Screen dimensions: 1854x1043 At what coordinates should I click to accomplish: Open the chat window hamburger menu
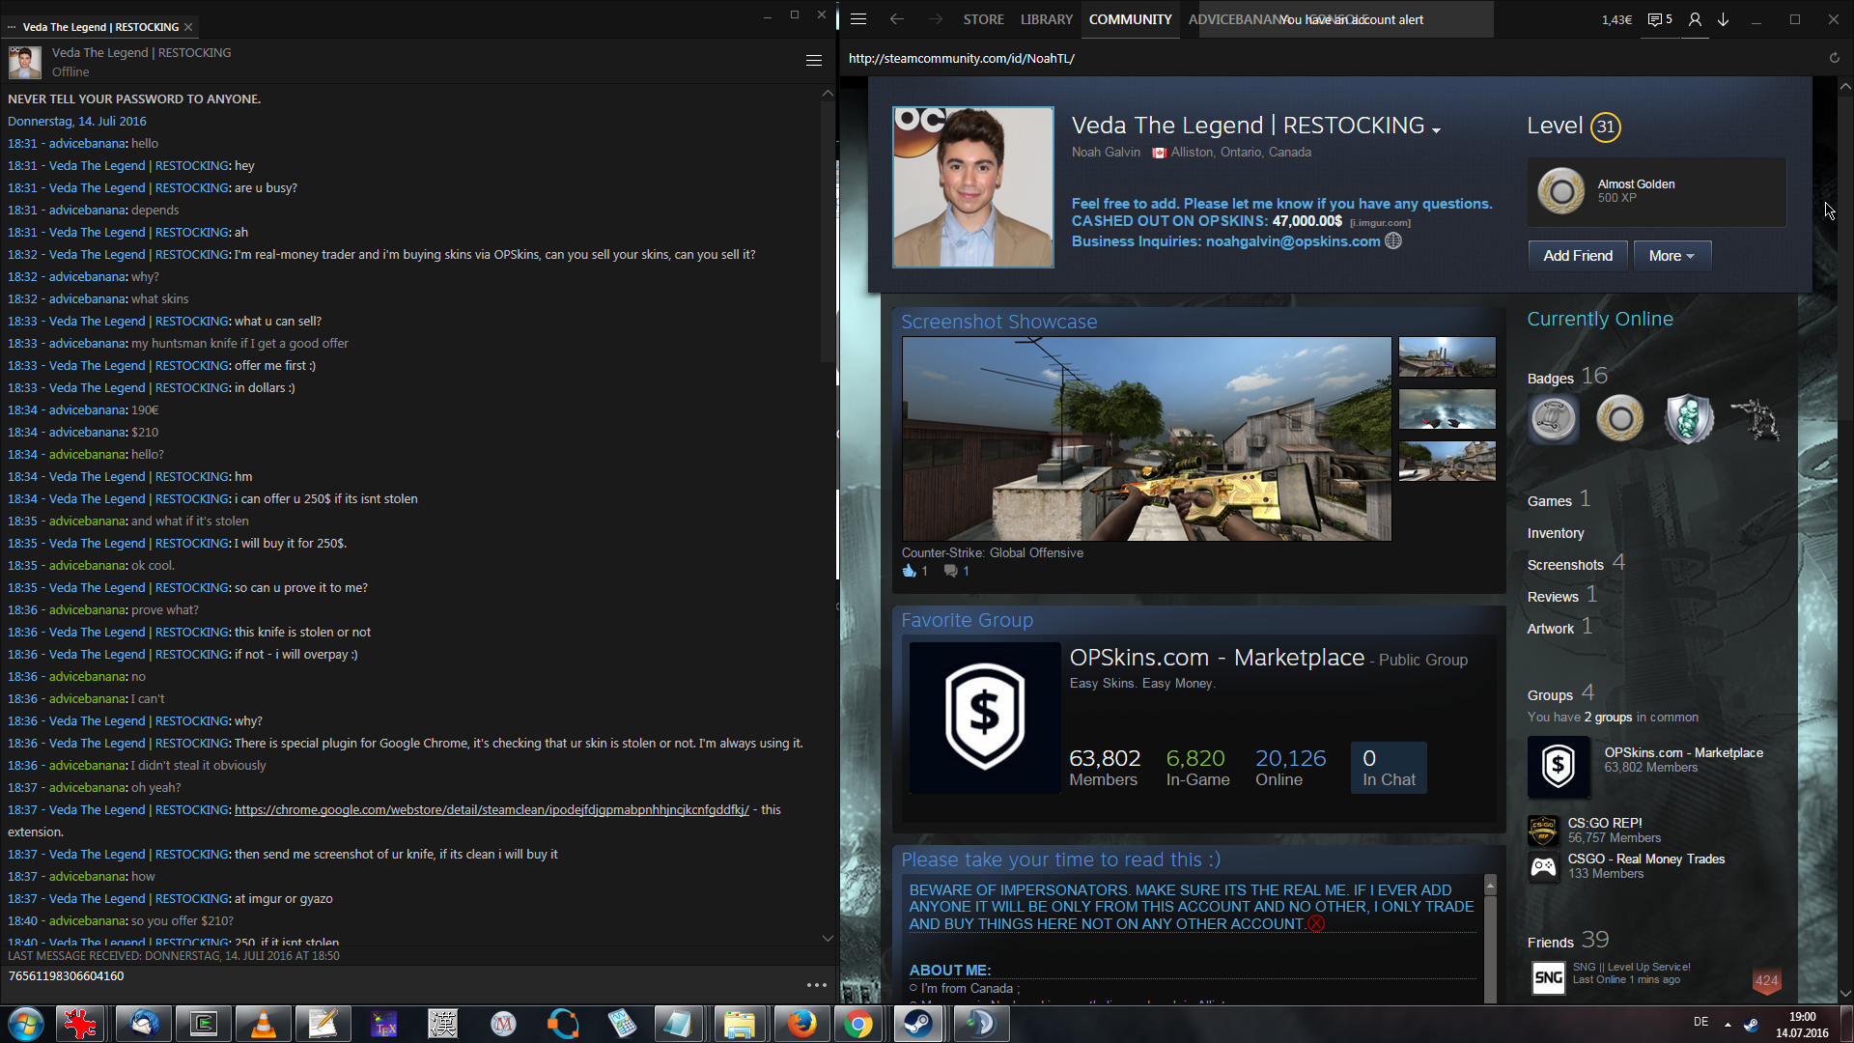tap(814, 61)
